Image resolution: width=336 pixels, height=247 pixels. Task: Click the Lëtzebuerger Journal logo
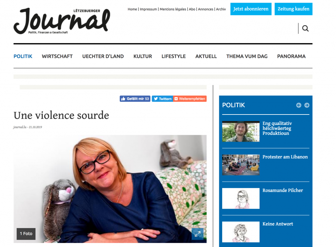62,21
